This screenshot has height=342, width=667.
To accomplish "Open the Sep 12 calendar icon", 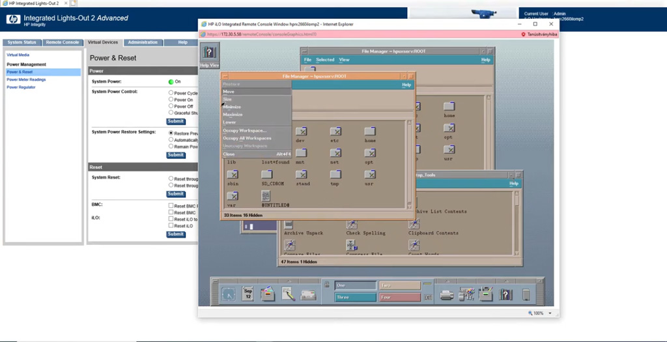I will pos(248,294).
